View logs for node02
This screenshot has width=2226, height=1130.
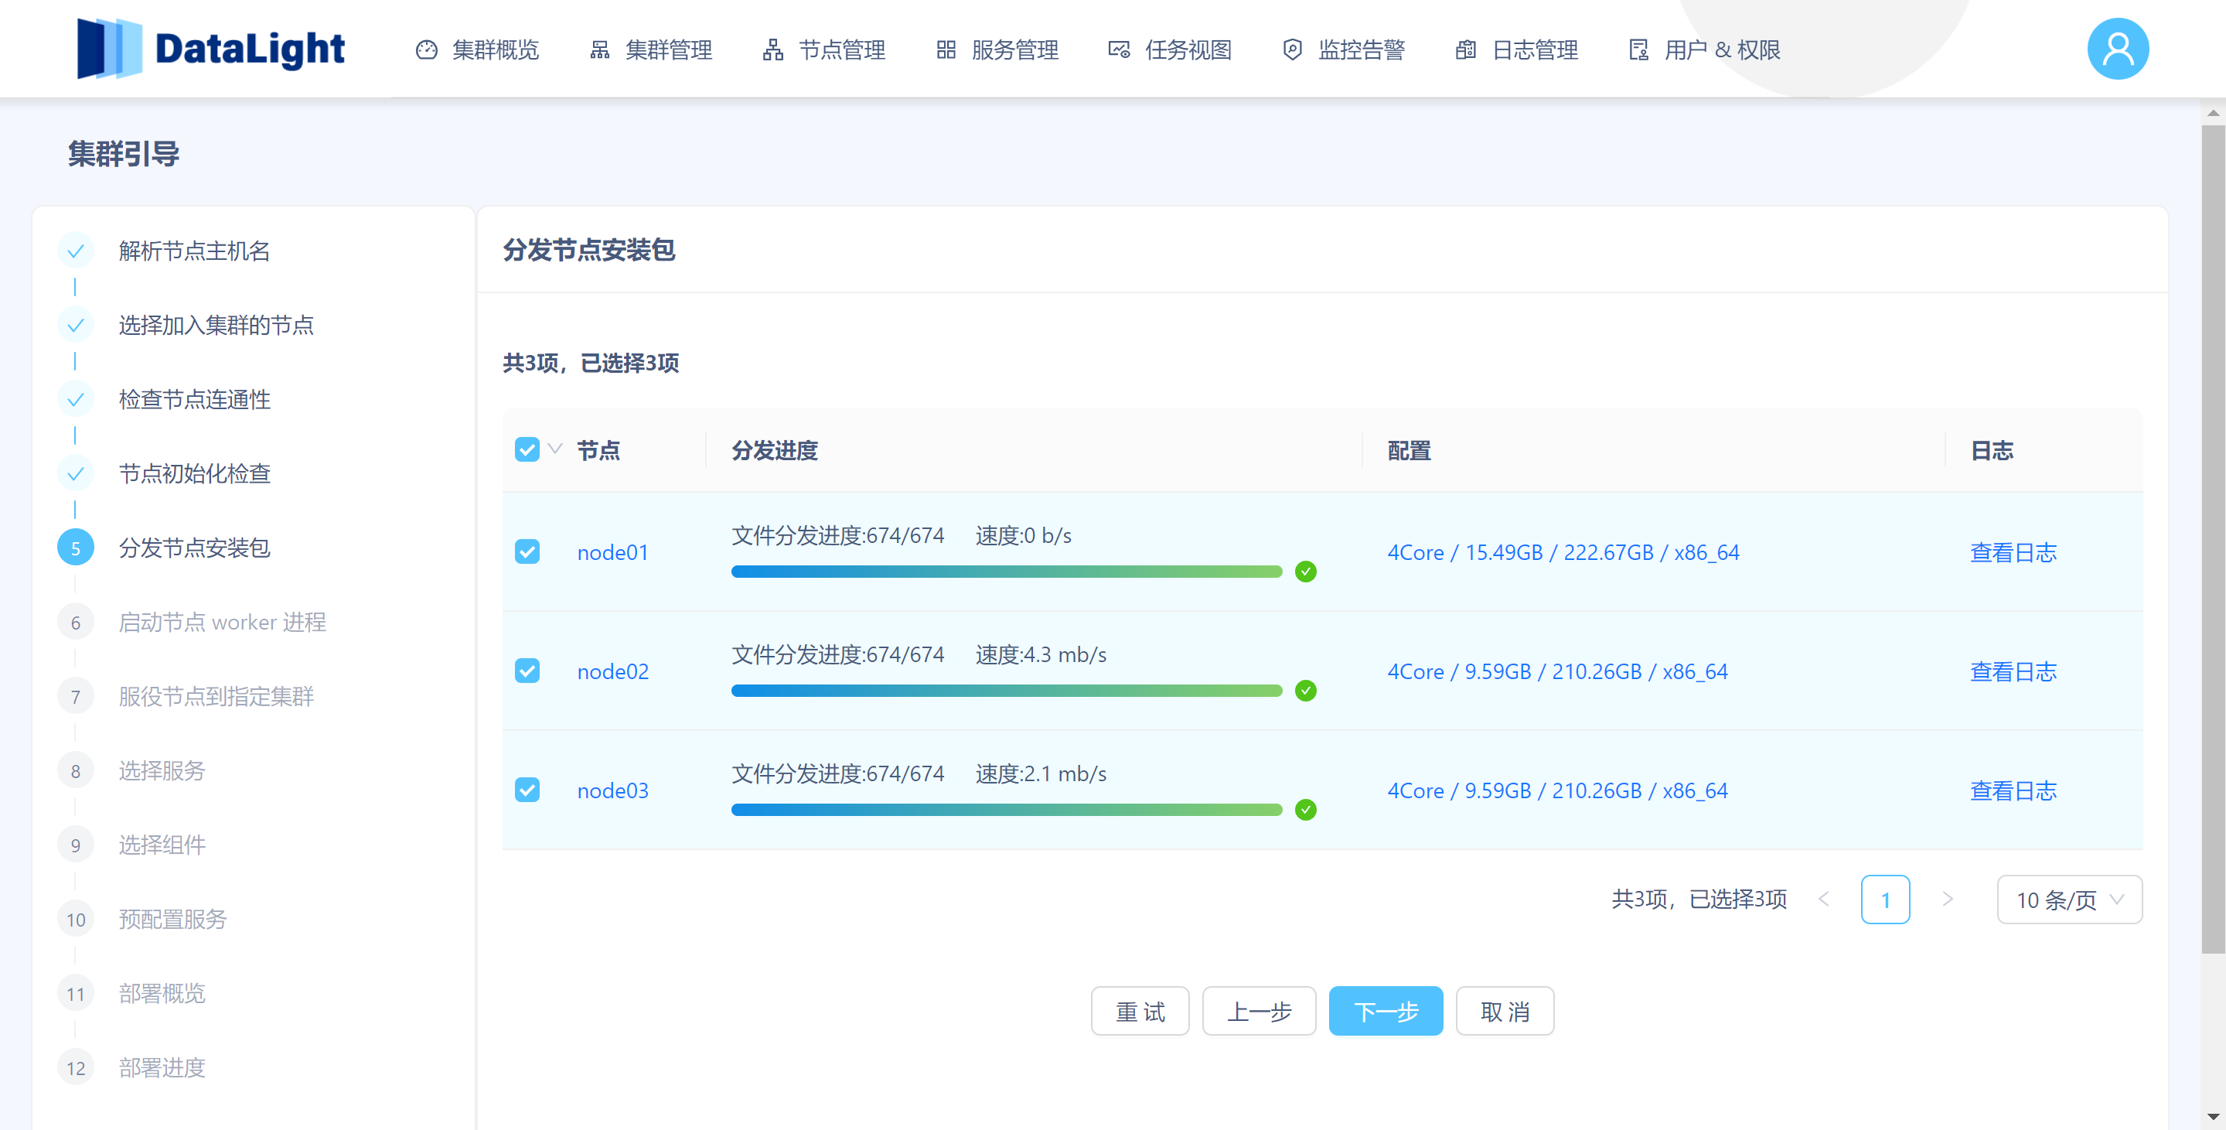2013,672
